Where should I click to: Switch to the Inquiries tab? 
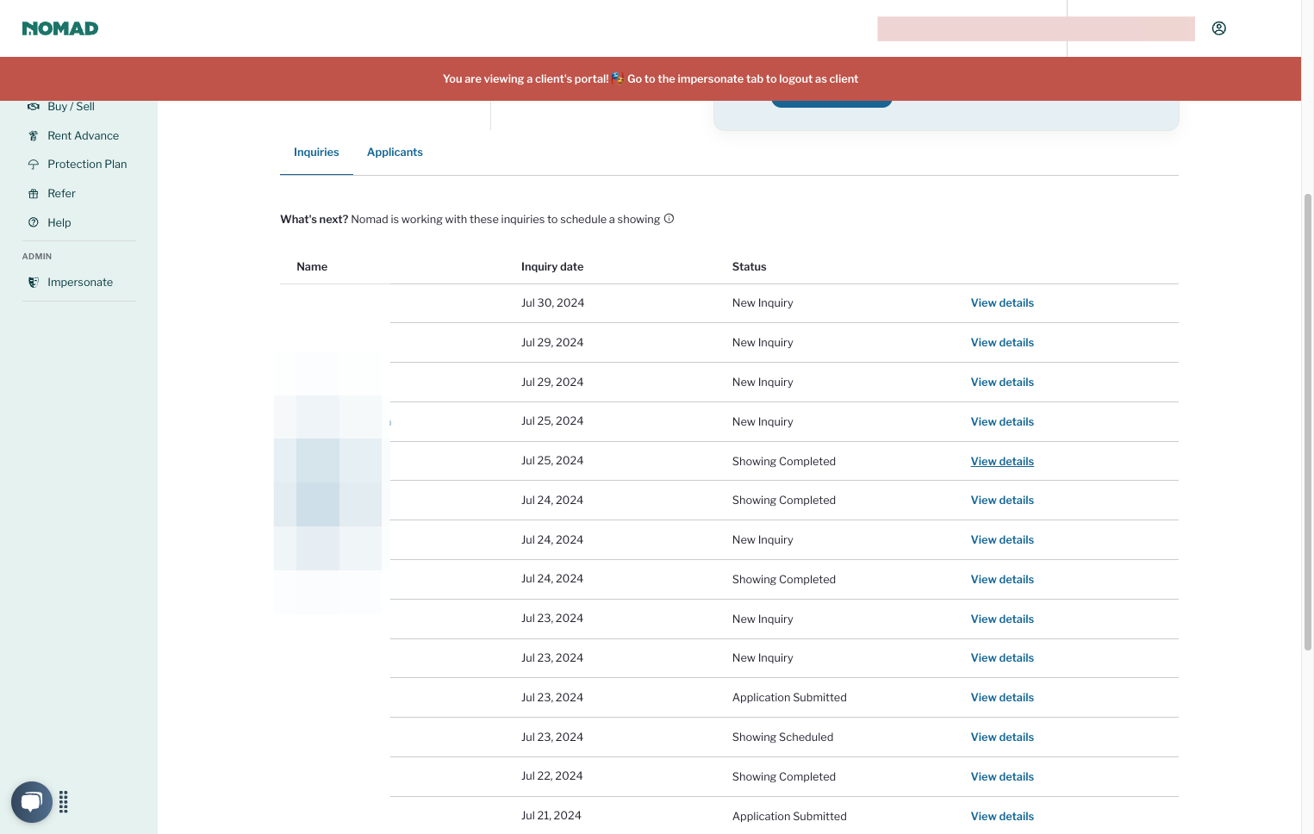click(x=316, y=152)
